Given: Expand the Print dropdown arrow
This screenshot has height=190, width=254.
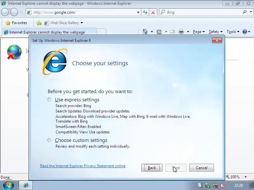Looking at the screenshot, I should pos(188,32).
